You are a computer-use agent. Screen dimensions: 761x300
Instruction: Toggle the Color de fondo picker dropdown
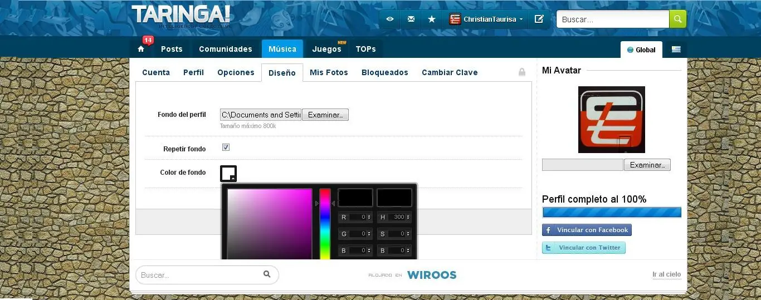click(228, 174)
